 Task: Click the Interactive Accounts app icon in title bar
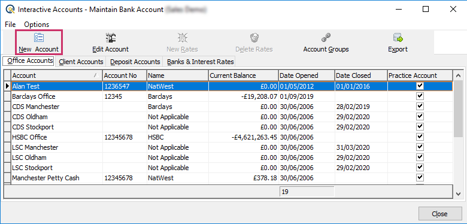point(10,10)
